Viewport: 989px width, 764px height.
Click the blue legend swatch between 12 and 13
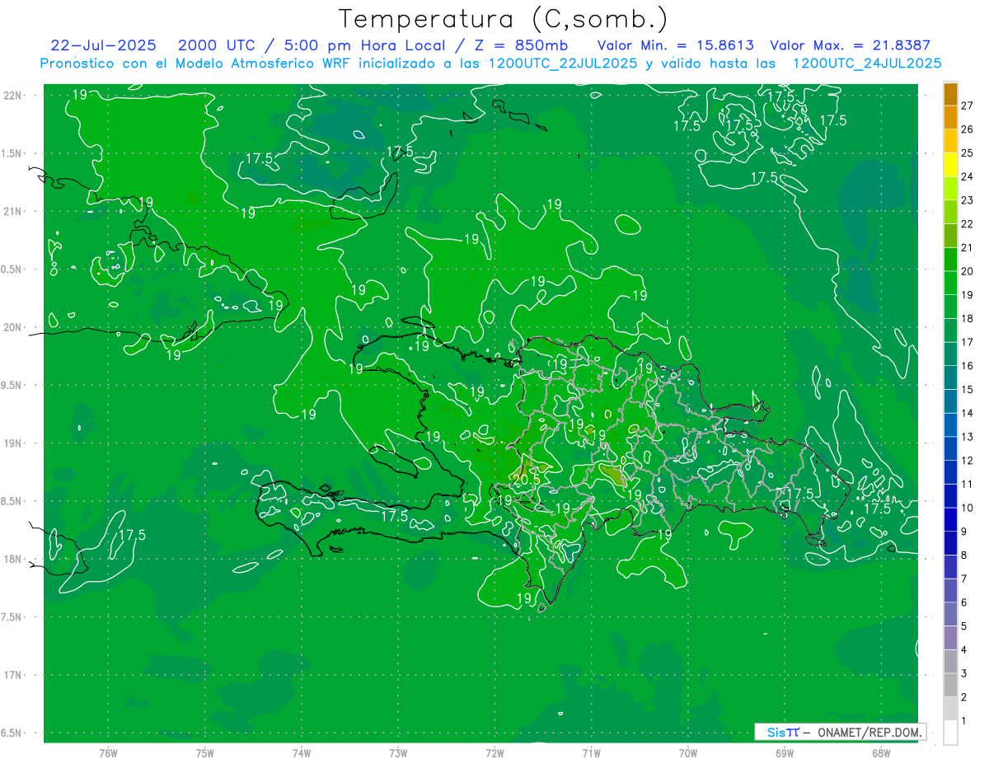click(x=950, y=449)
